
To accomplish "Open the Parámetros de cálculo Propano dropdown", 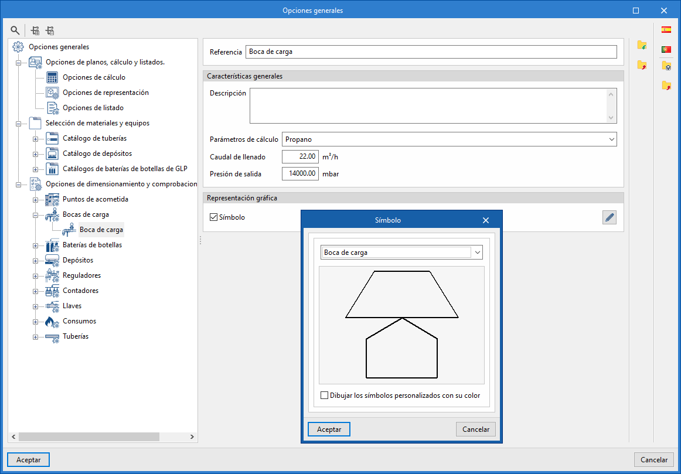I will point(611,139).
